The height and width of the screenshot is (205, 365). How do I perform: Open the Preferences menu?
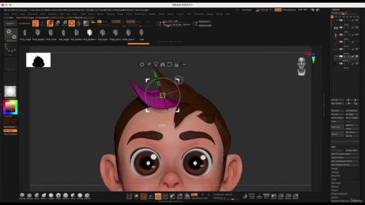coord(140,14)
